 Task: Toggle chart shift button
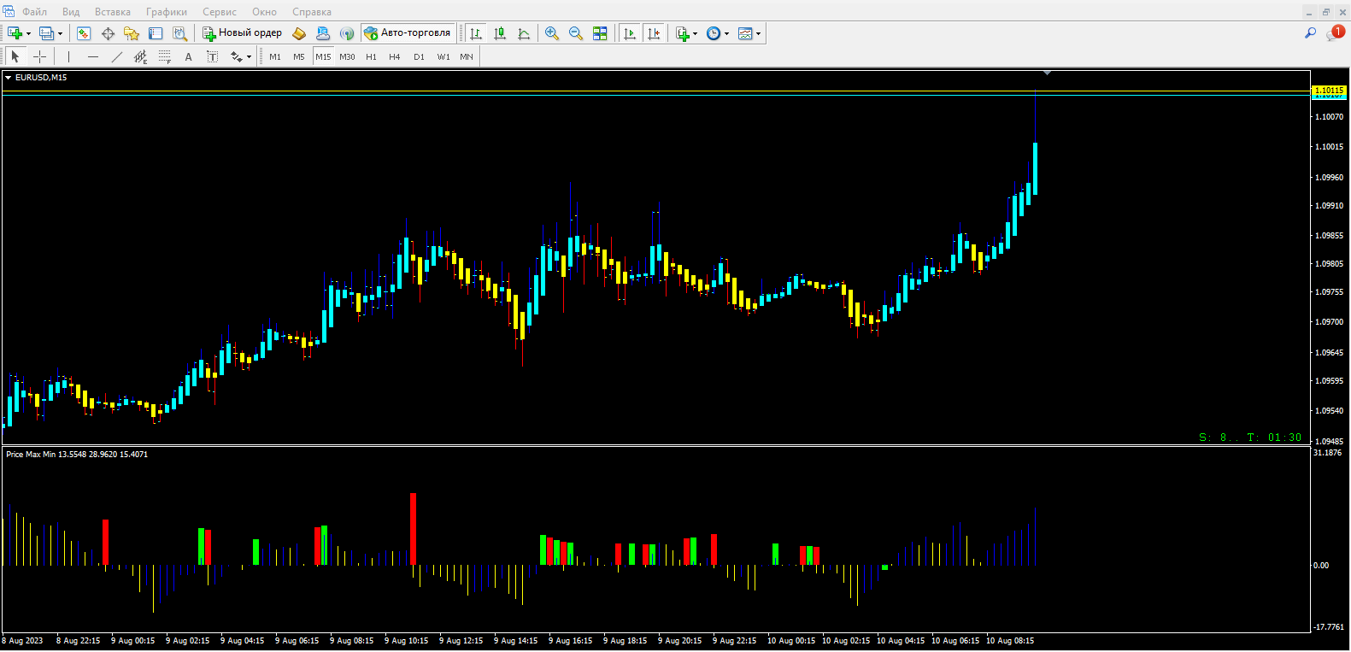coord(654,33)
